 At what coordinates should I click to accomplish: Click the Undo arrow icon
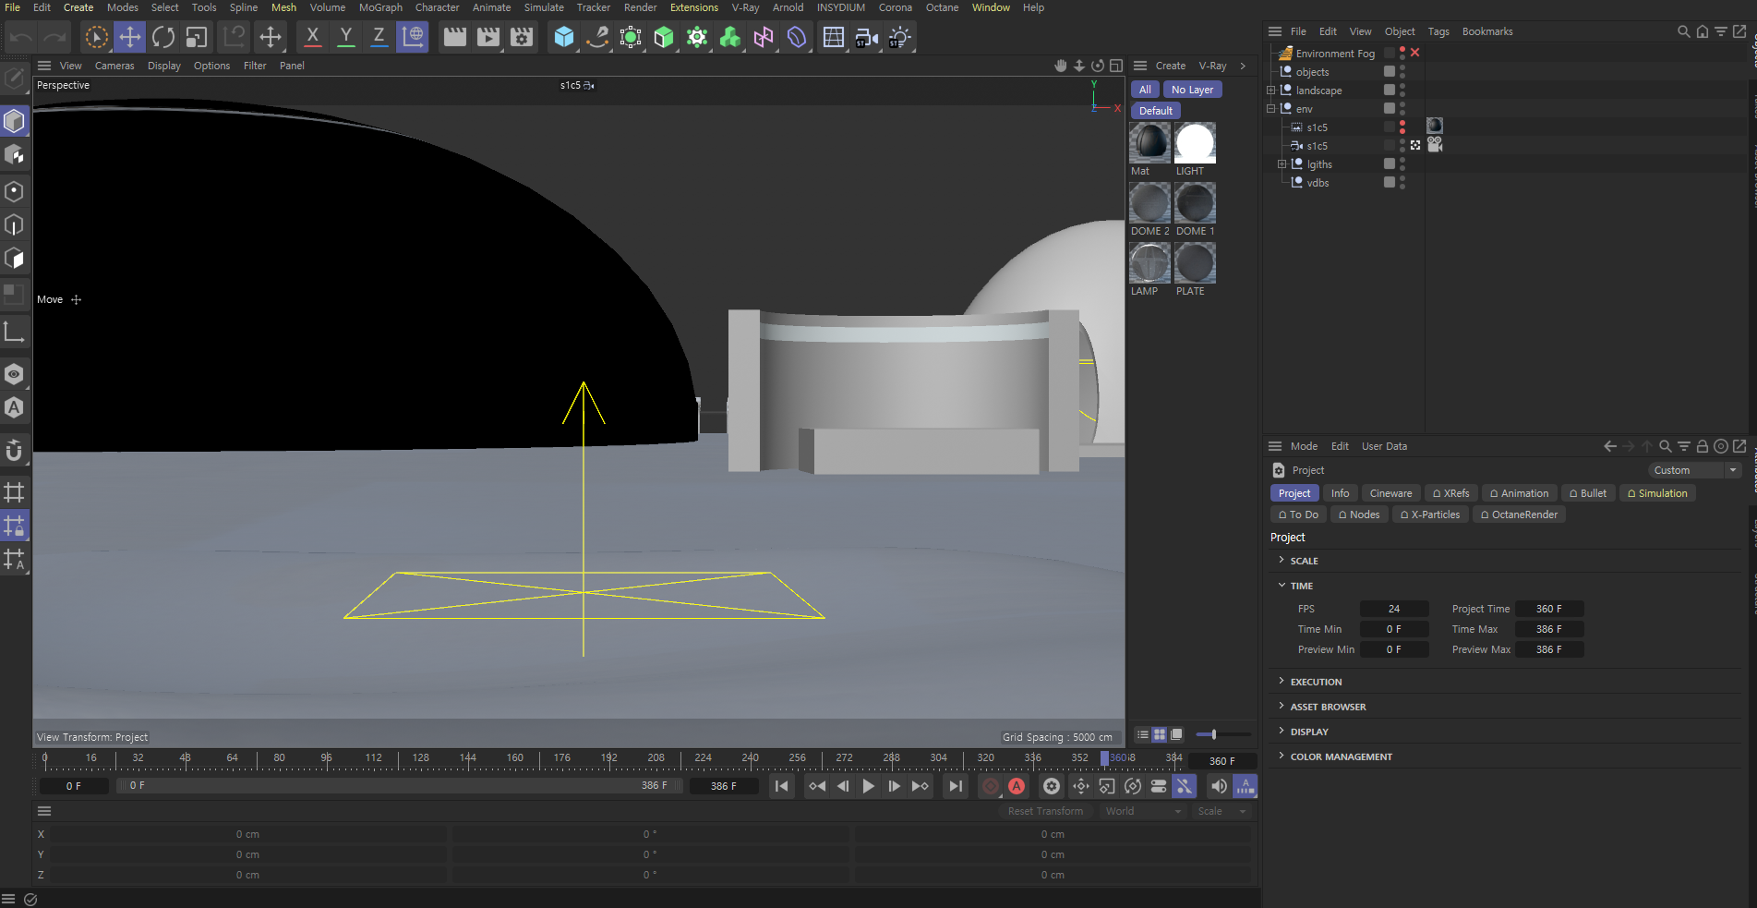[x=21, y=37]
